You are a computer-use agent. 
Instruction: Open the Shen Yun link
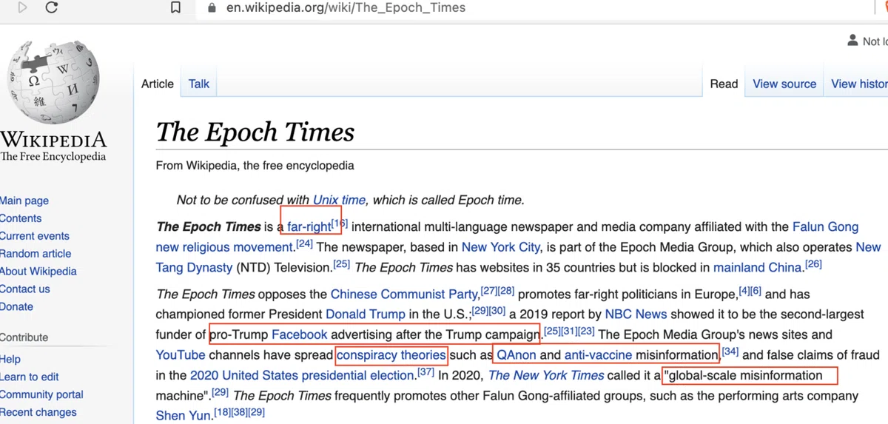(x=184, y=415)
